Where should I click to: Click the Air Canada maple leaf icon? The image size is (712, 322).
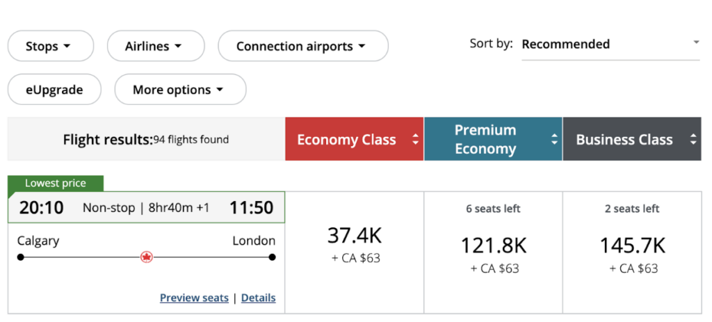point(146,257)
